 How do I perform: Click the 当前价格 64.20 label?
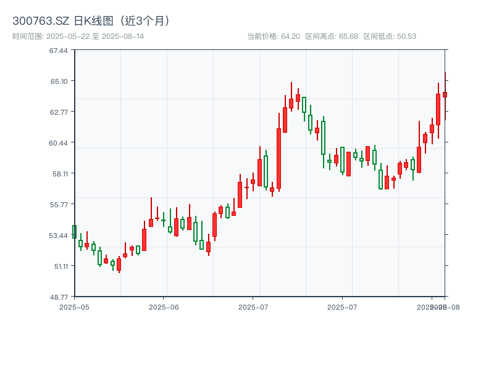pyautogui.click(x=274, y=36)
